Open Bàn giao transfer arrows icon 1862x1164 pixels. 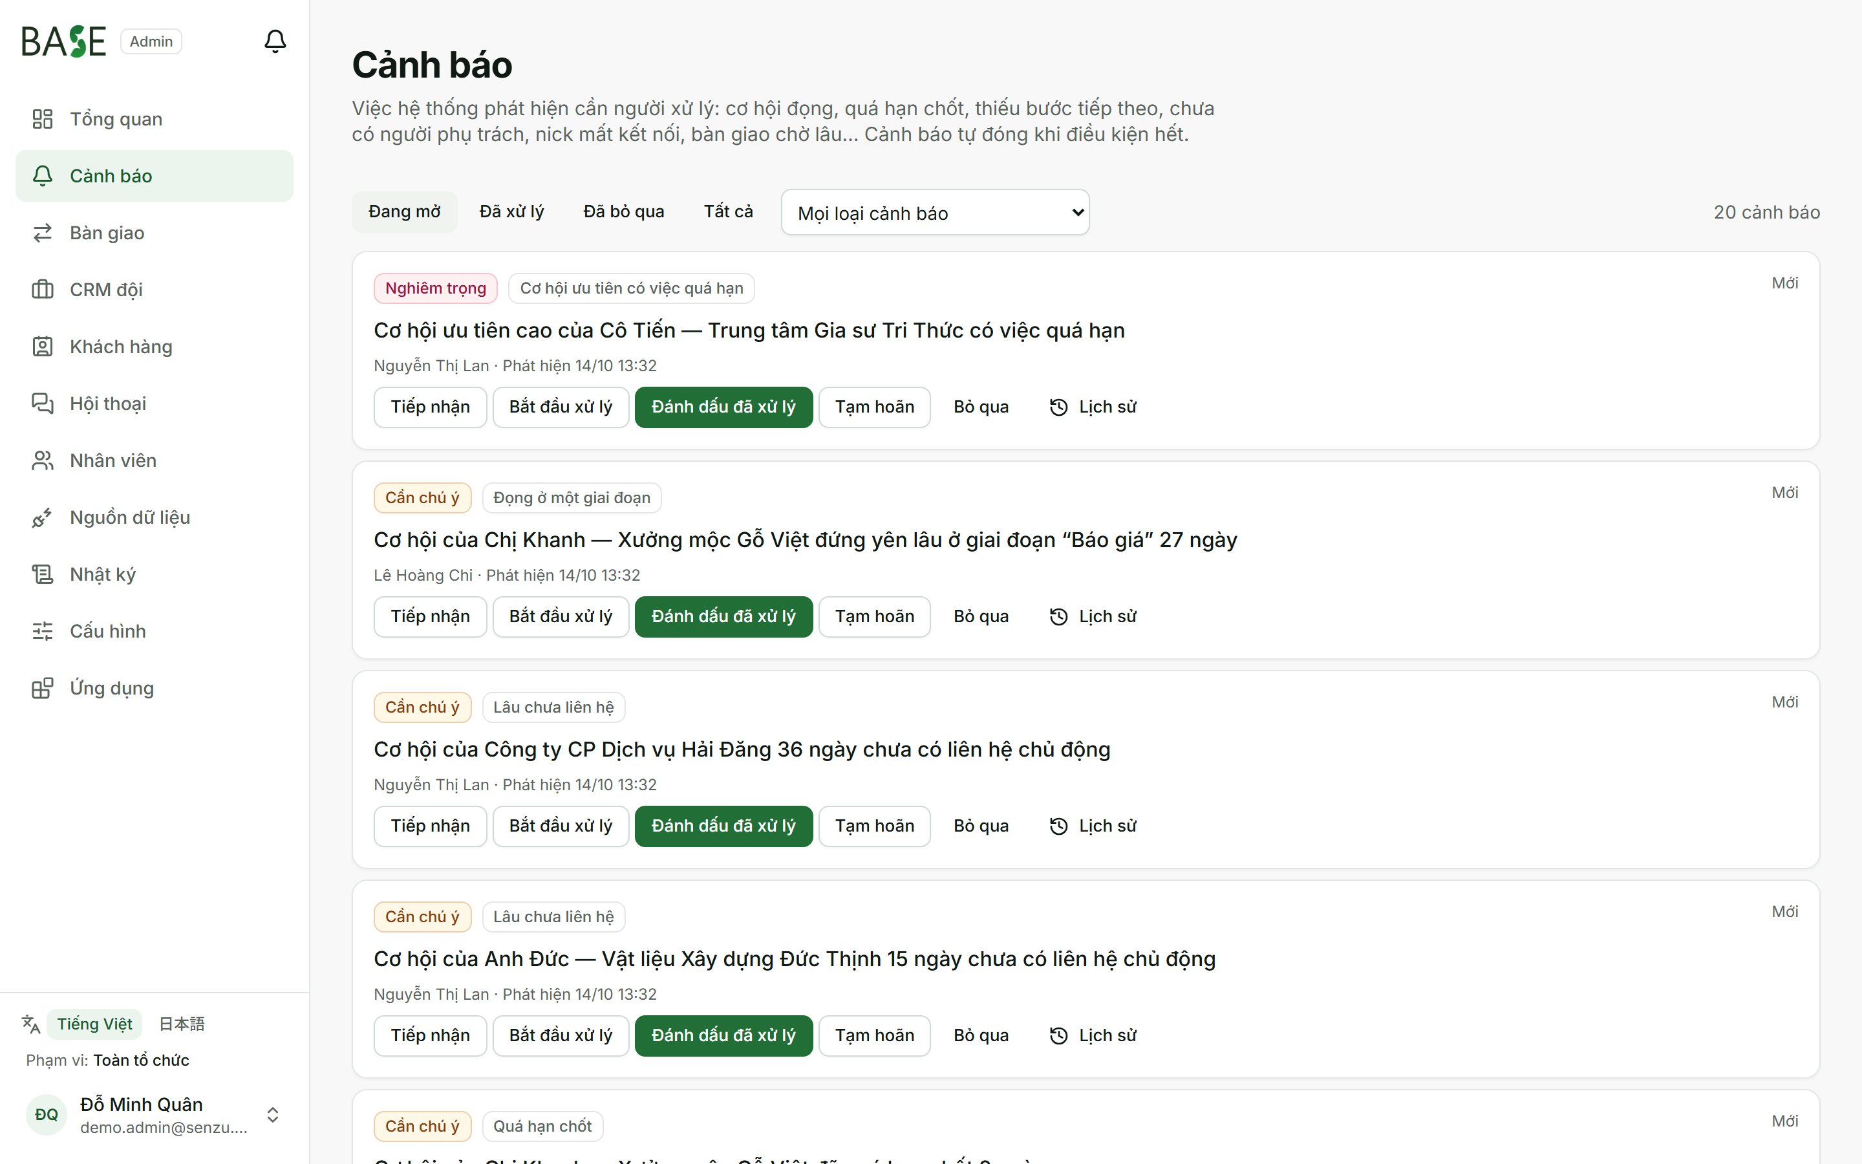[42, 233]
